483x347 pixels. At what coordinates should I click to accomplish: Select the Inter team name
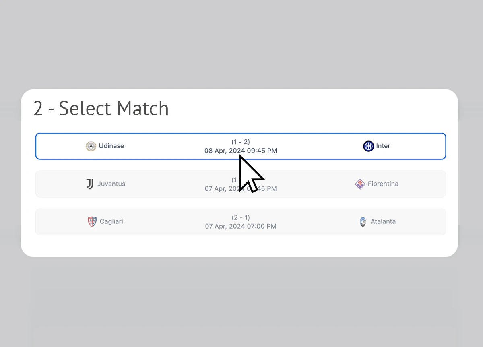tap(383, 146)
